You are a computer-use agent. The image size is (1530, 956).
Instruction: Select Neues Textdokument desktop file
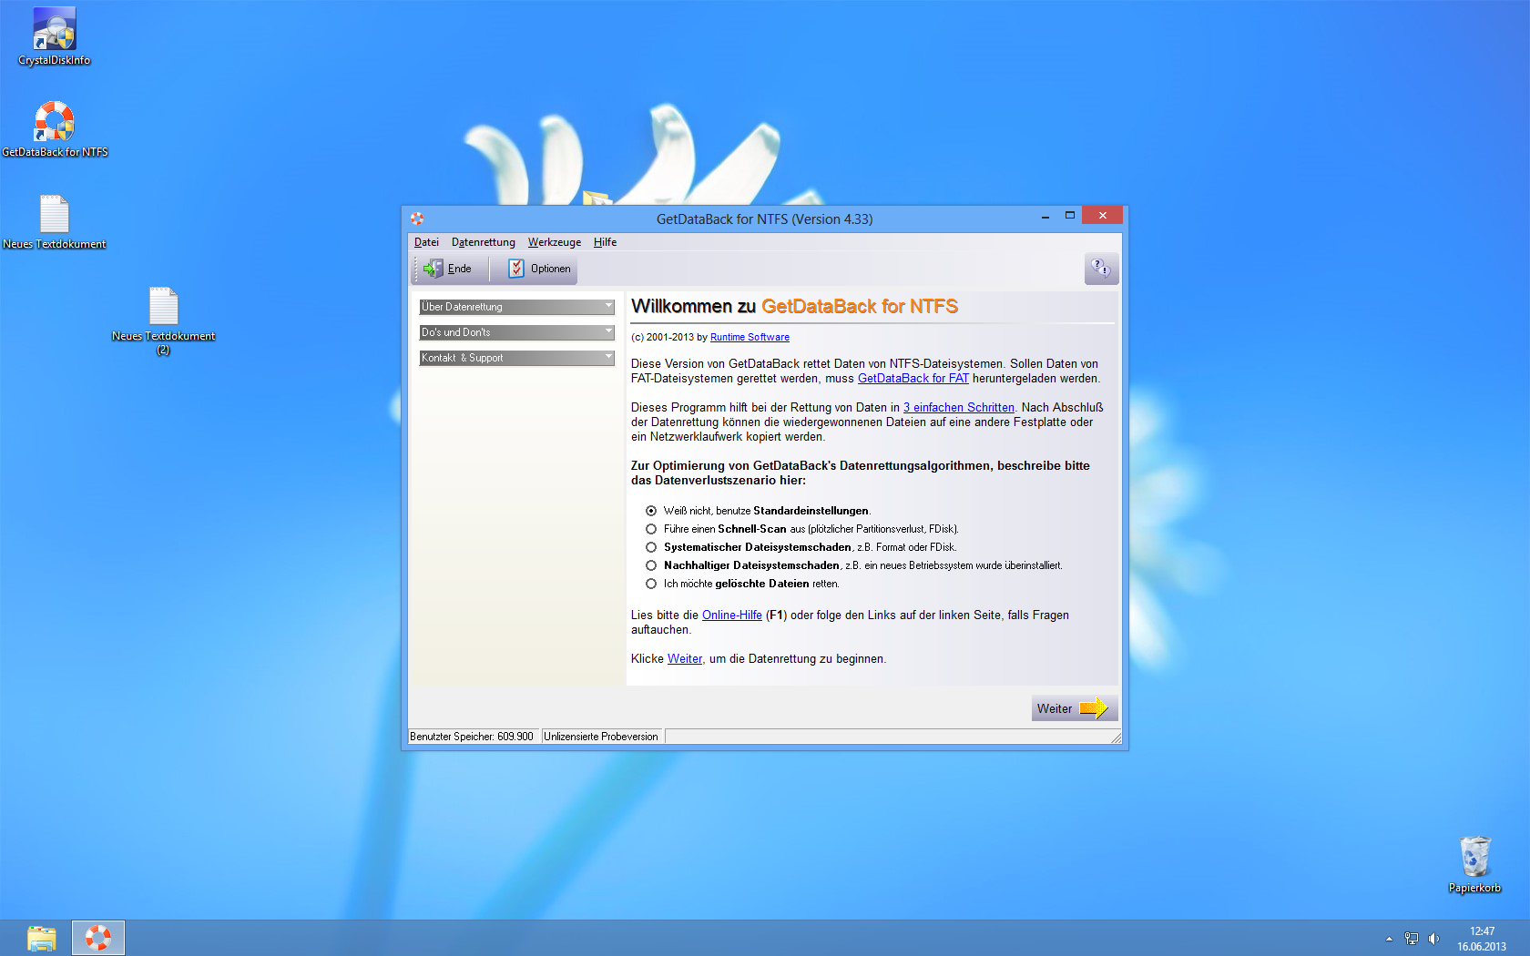pyautogui.click(x=55, y=221)
